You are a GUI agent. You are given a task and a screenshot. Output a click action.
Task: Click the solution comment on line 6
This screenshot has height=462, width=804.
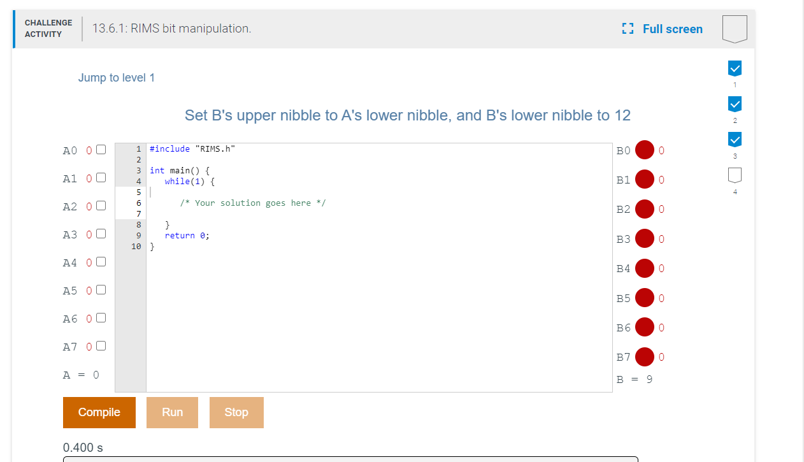(253, 203)
